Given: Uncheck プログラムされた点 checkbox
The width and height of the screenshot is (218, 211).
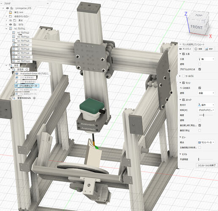Looking at the screenshot, I should pos(200,69).
